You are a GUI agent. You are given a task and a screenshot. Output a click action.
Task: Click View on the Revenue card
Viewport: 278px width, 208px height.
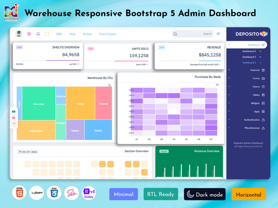[x=162, y=47]
